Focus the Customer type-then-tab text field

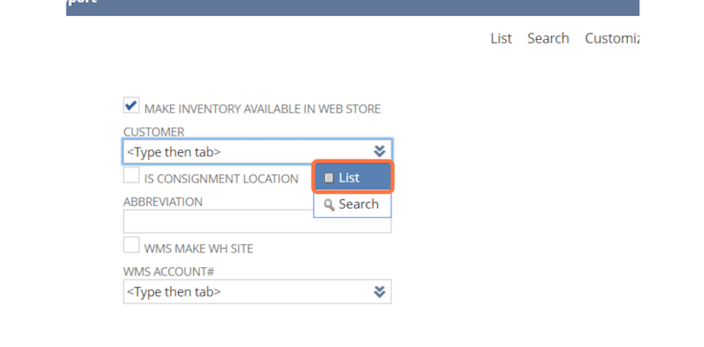[x=247, y=151]
